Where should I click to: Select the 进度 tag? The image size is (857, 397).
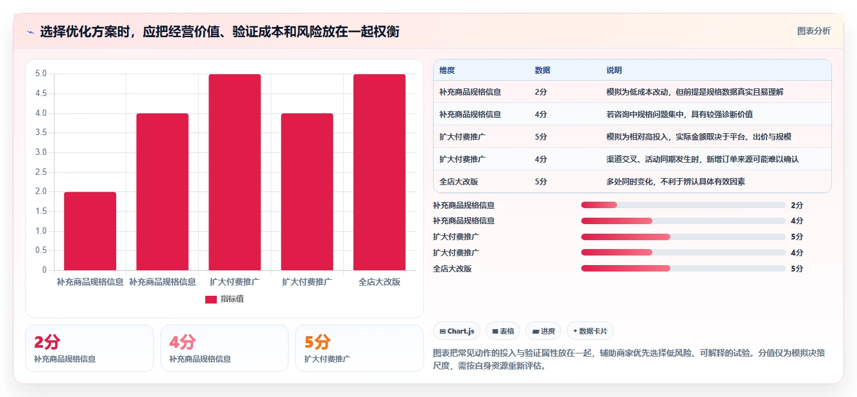[x=543, y=331]
